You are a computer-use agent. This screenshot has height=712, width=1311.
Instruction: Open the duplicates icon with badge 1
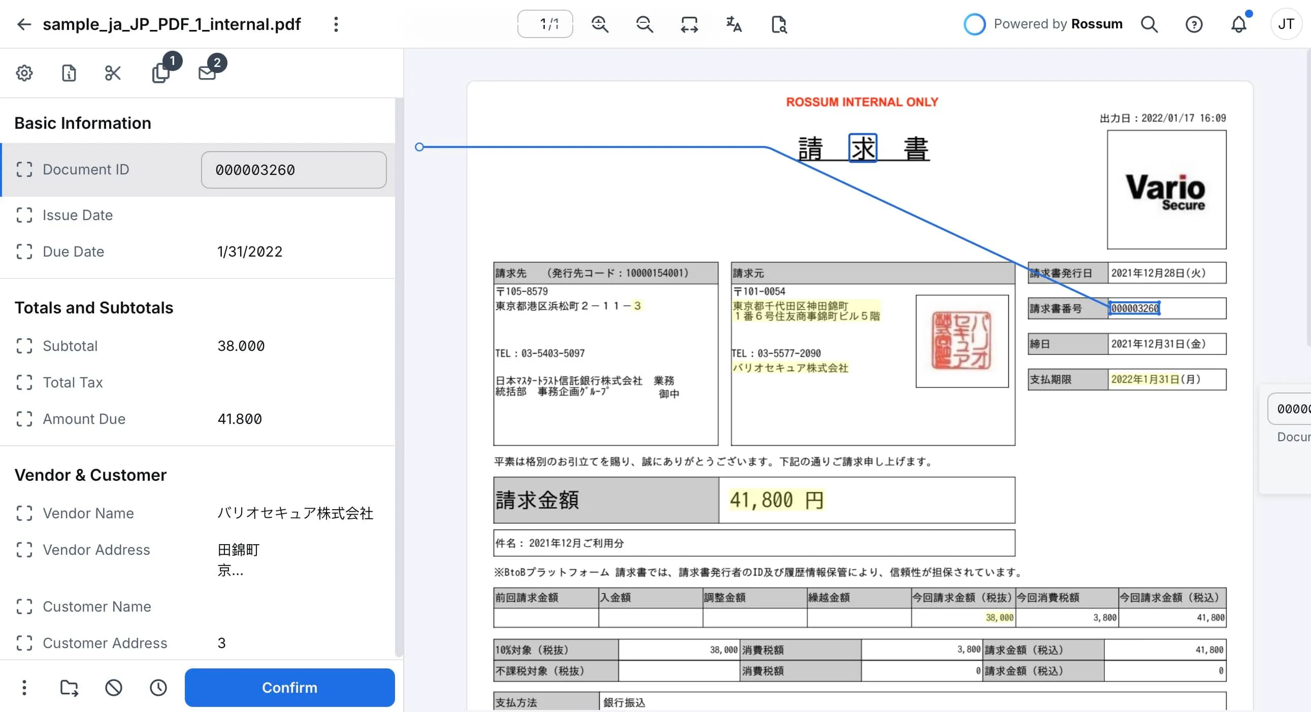pos(160,73)
